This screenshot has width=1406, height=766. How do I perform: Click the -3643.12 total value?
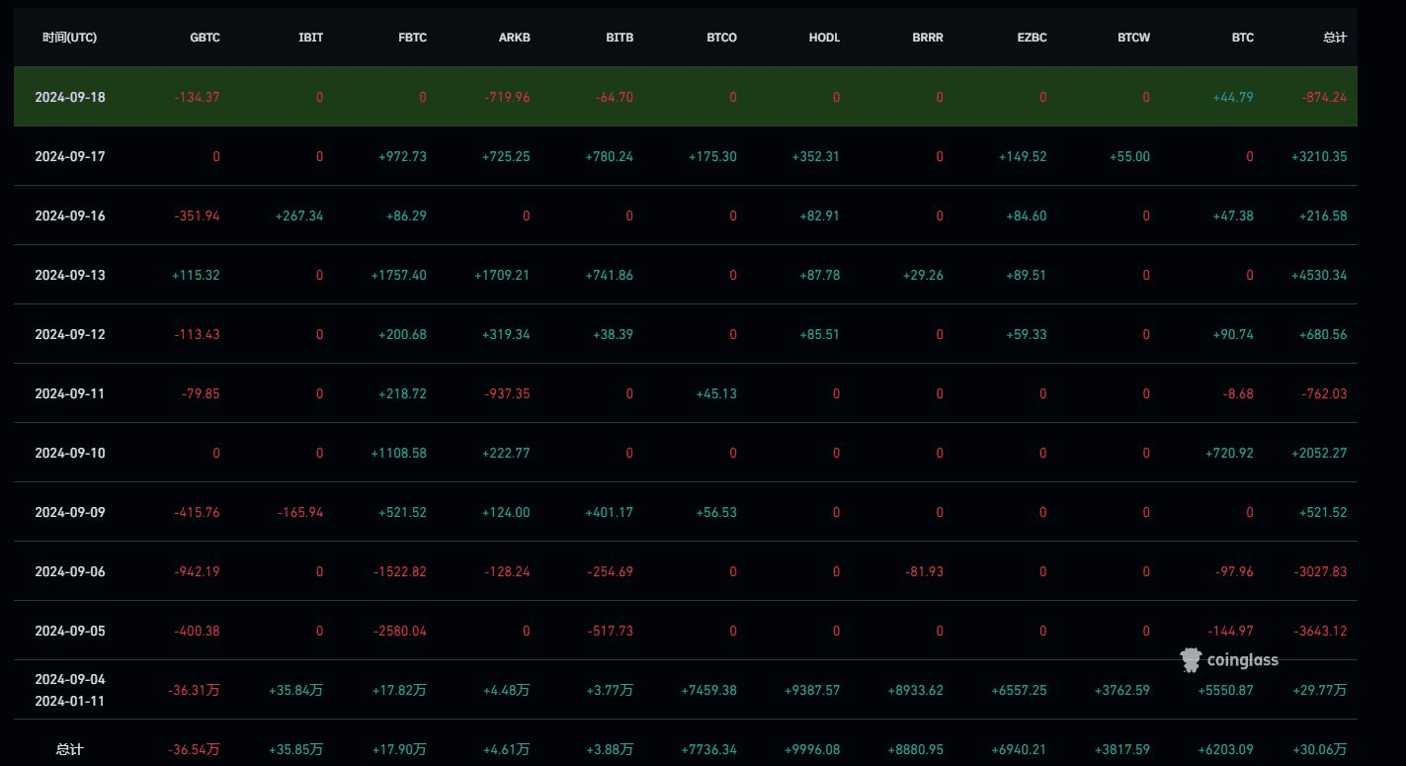click(1320, 631)
